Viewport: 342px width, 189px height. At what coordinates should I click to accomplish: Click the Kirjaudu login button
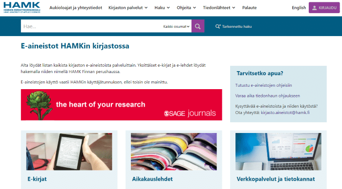point(324,8)
